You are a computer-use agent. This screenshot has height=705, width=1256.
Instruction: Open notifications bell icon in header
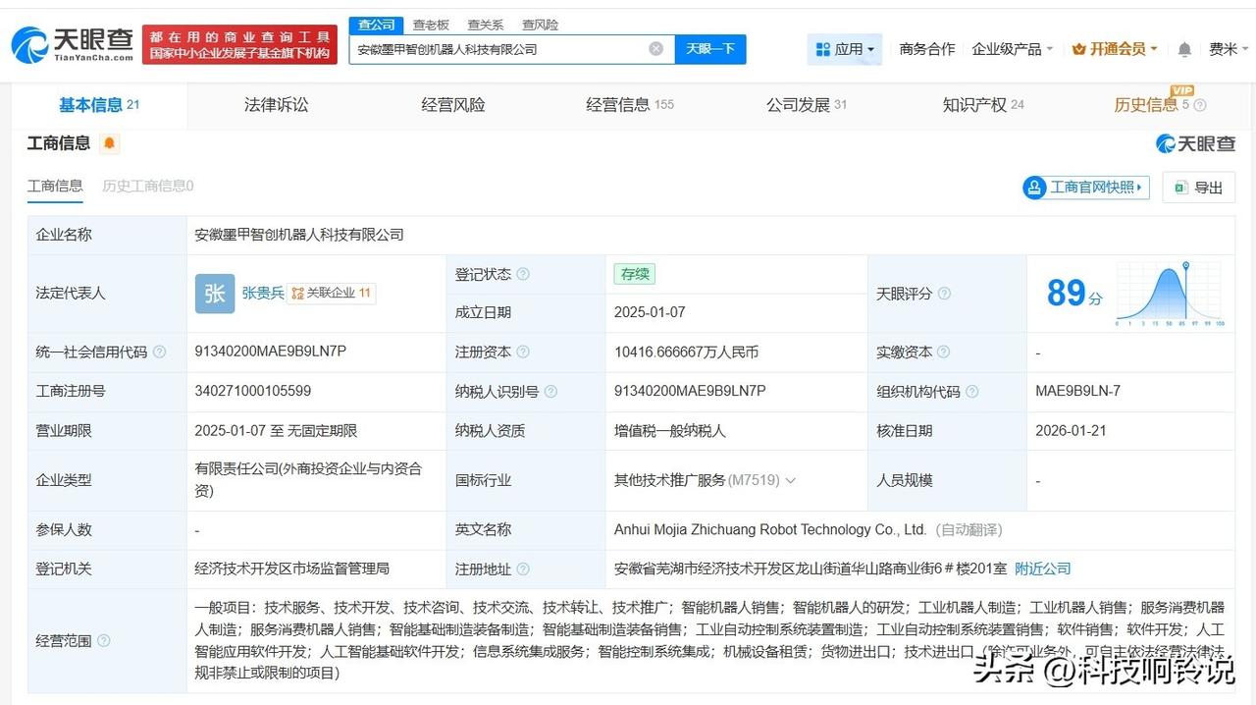[1184, 49]
